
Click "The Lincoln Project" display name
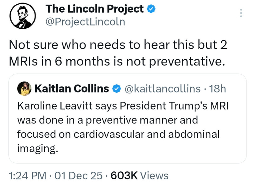(95, 9)
